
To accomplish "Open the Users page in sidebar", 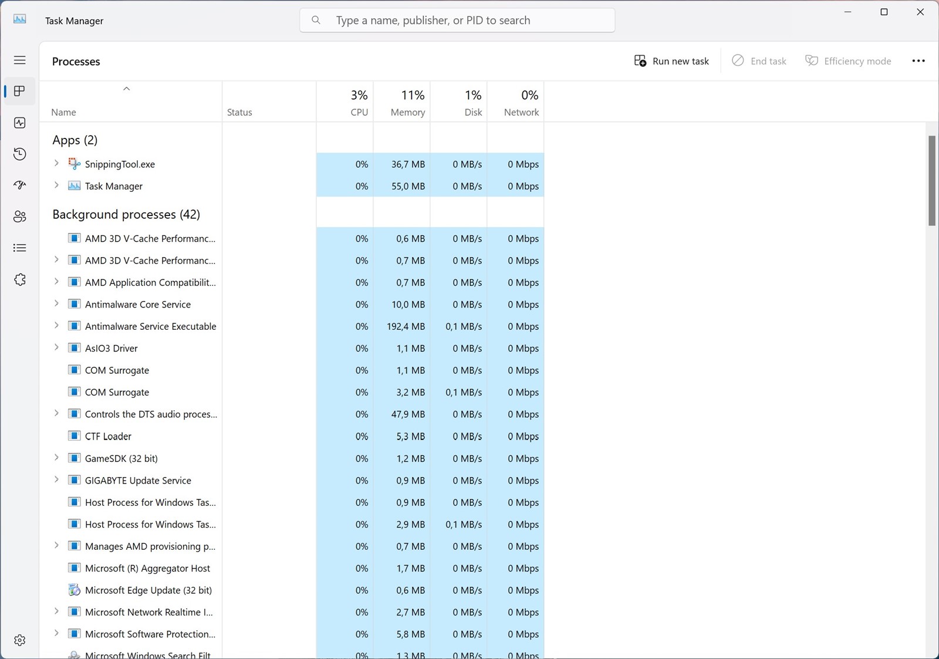I will point(19,217).
